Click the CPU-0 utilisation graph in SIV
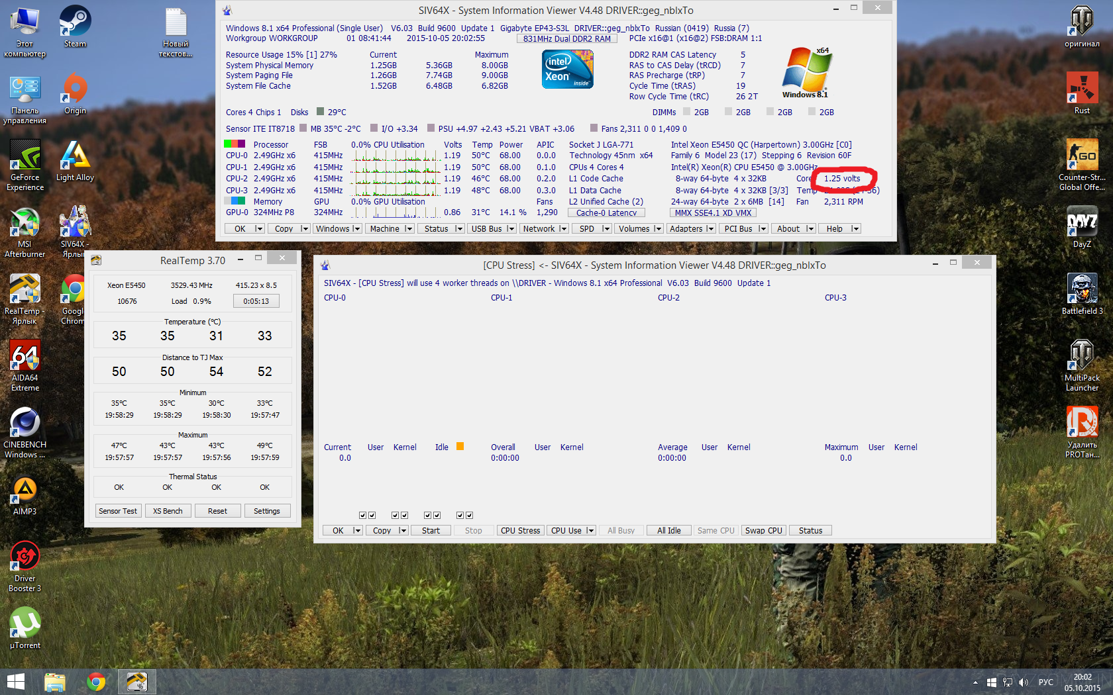Viewport: 1113px width, 695px height. pos(396,156)
